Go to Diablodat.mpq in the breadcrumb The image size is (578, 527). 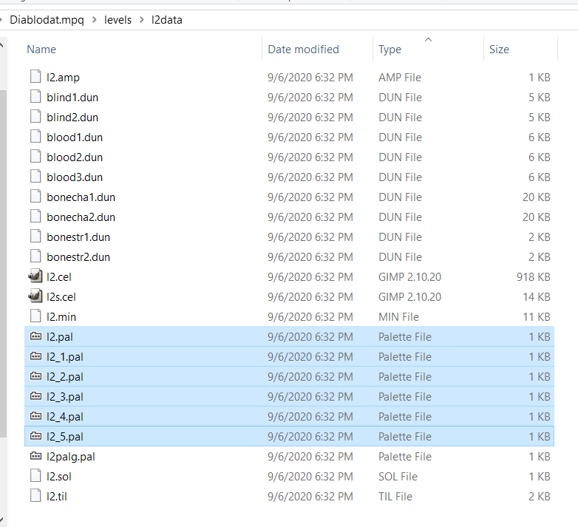coord(47,19)
